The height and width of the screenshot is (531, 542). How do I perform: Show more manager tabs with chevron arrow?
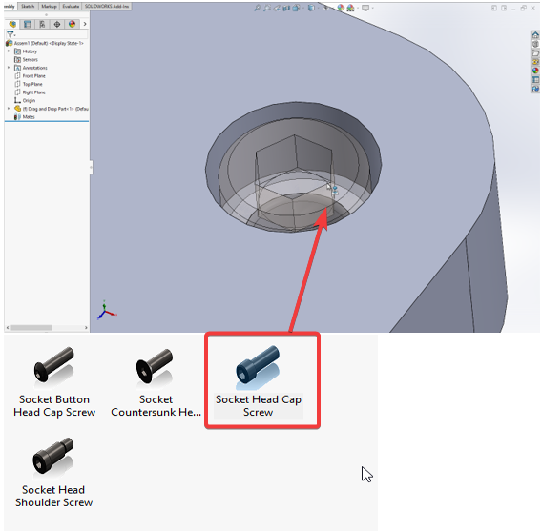(x=85, y=24)
